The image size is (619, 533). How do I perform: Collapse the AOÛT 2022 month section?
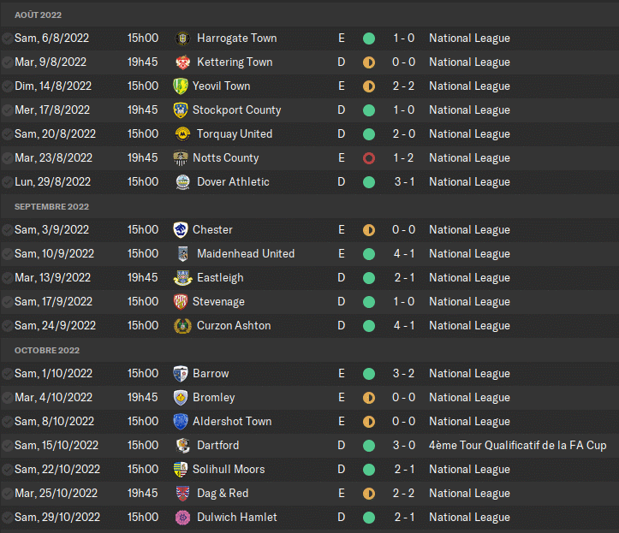38,15
